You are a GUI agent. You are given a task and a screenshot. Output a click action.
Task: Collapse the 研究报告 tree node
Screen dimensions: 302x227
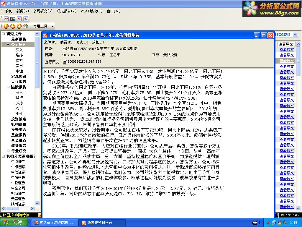[x=3, y=34]
